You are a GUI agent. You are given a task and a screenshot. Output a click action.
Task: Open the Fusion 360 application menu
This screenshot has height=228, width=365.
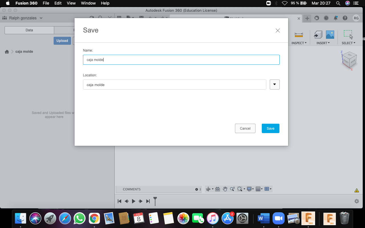click(26, 3)
